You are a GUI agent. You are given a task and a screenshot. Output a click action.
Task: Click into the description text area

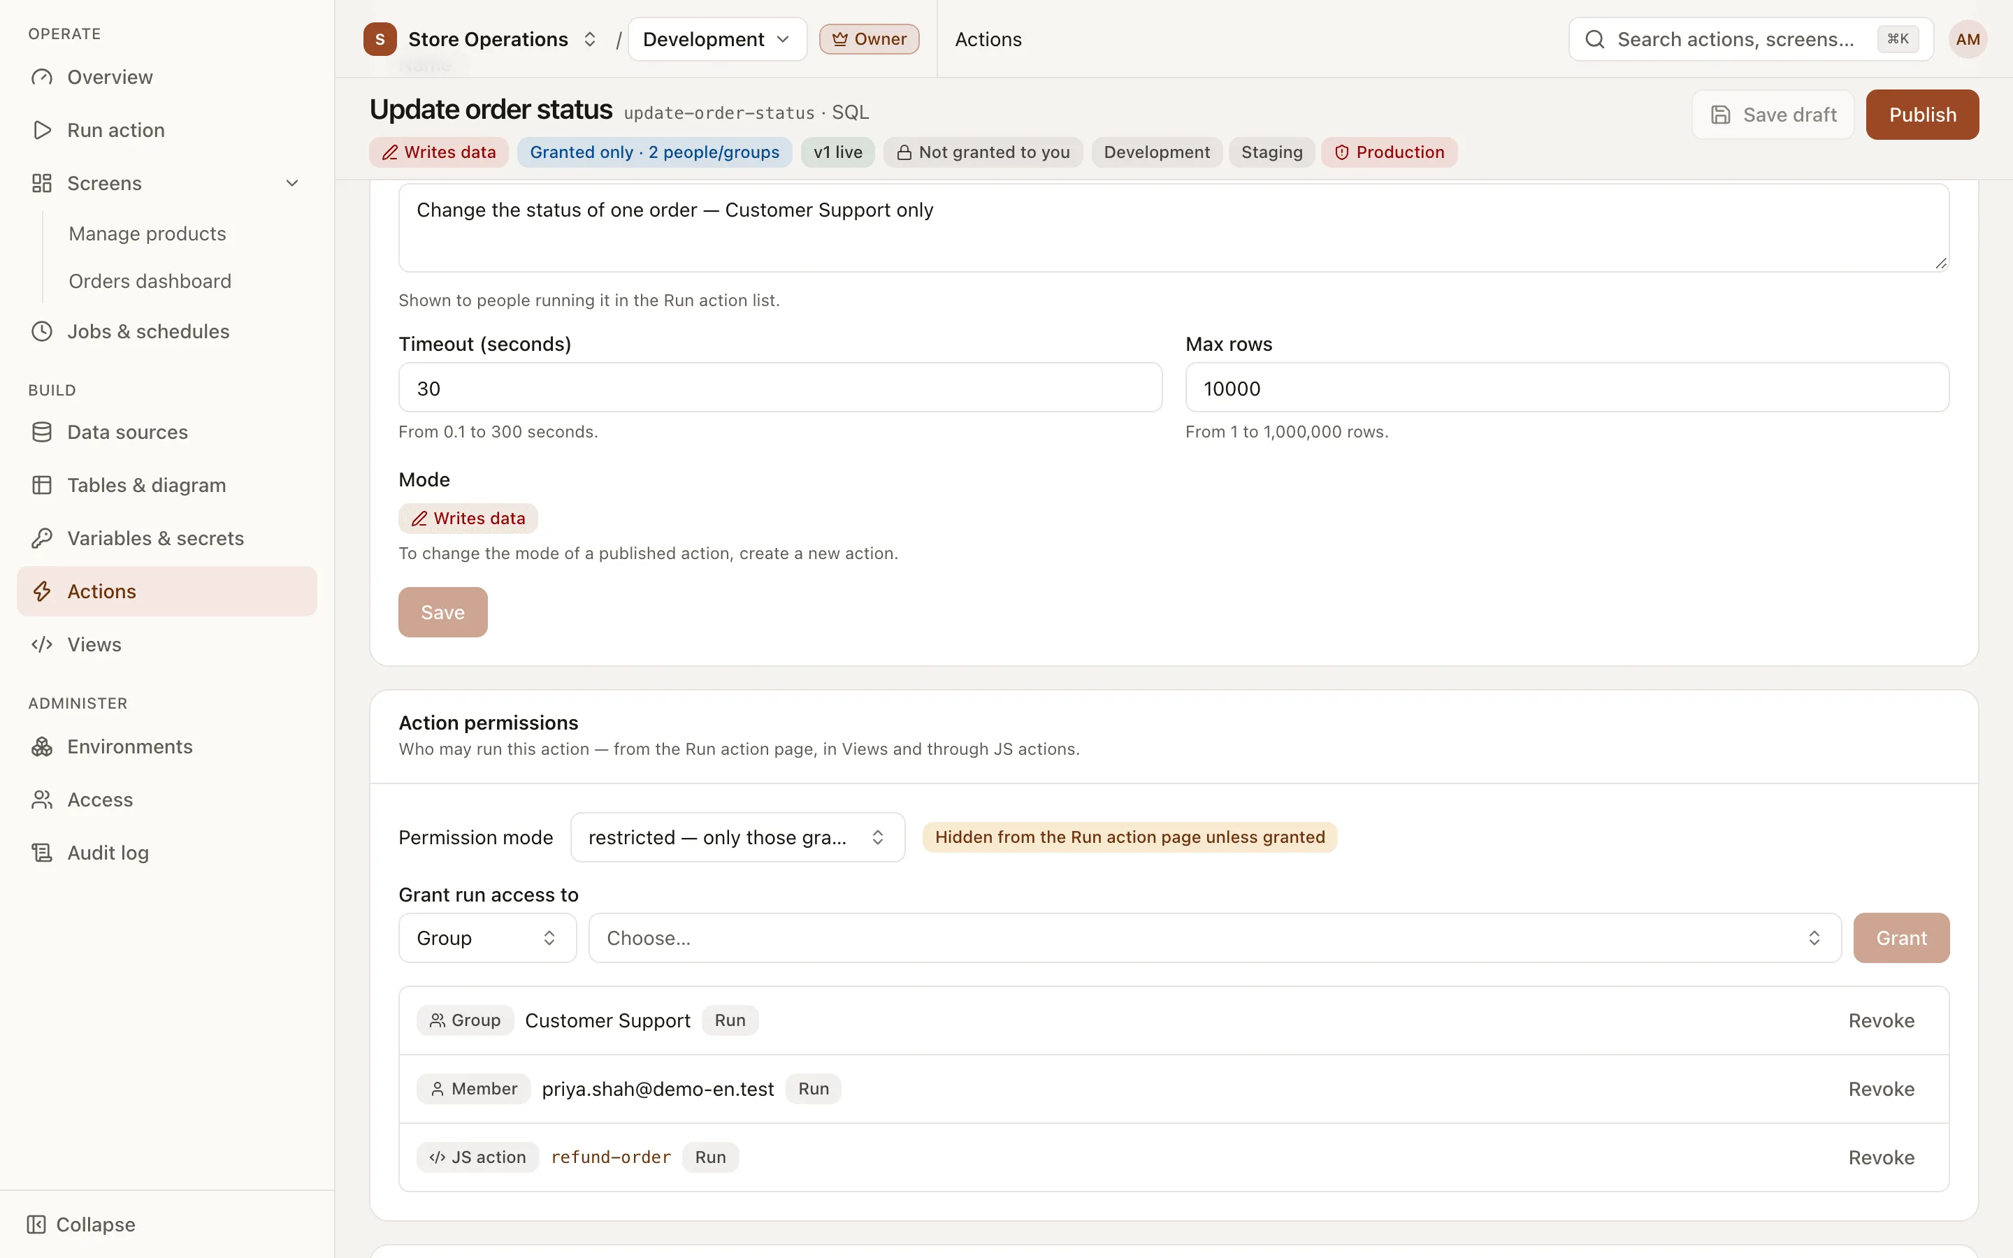1174,227
